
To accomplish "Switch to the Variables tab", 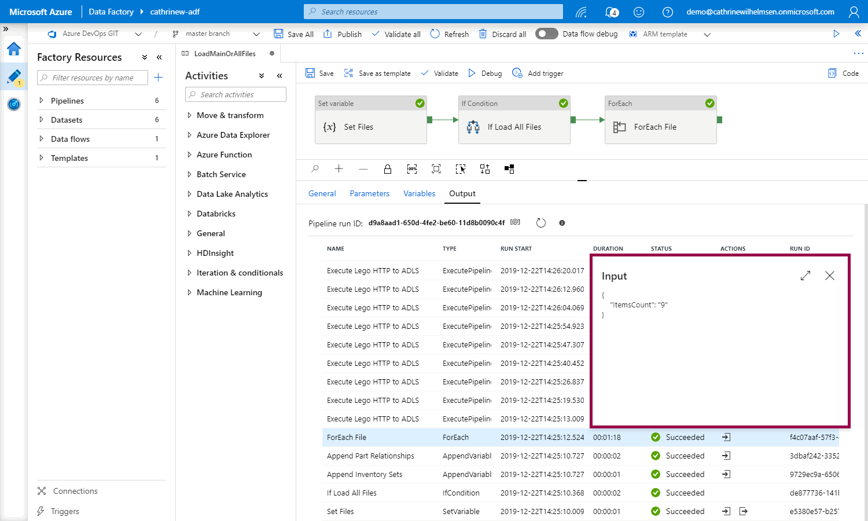I will (419, 193).
